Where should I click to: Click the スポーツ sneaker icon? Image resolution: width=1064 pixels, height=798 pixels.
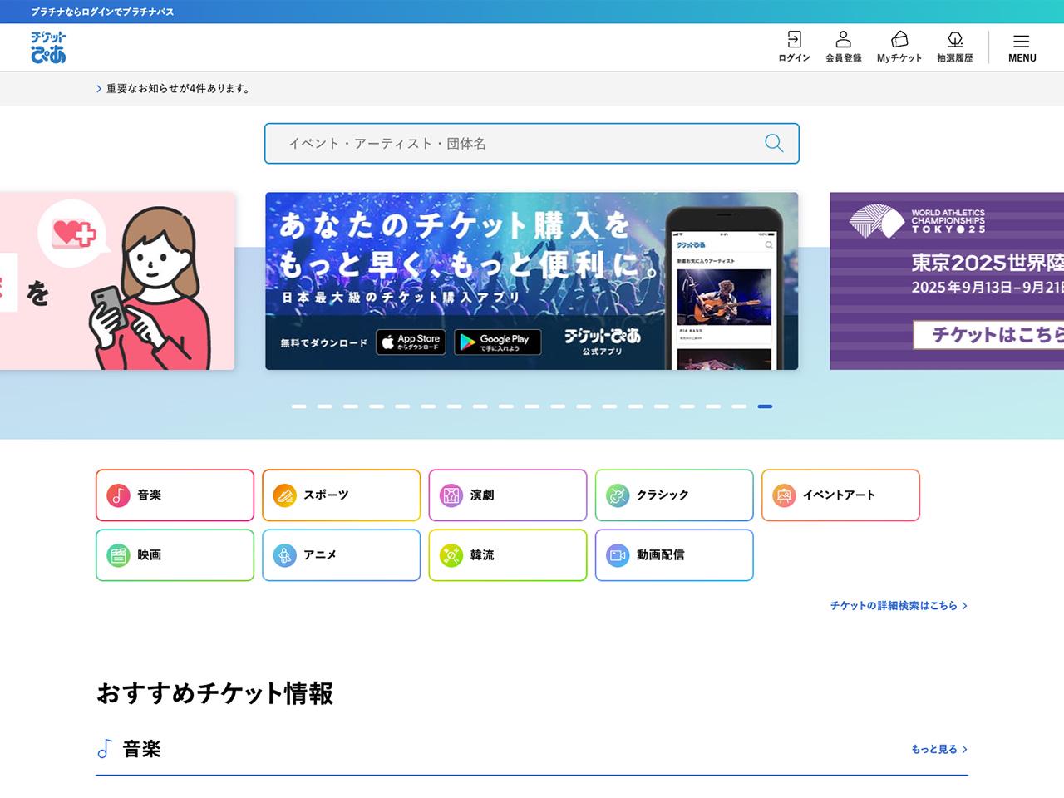pos(285,495)
